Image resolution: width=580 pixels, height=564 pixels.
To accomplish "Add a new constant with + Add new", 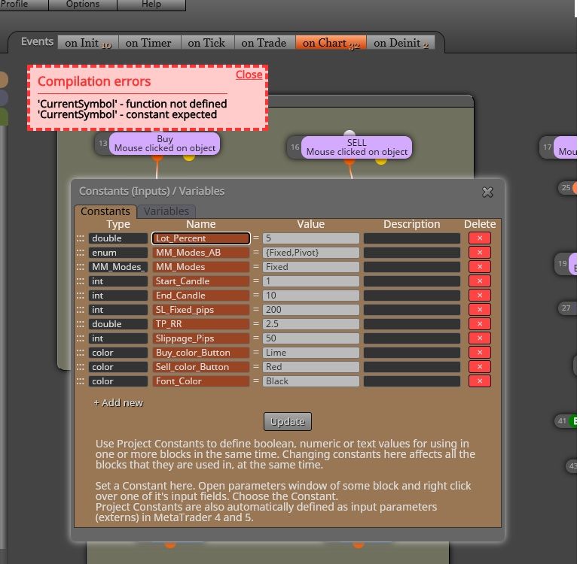I will tap(118, 403).
